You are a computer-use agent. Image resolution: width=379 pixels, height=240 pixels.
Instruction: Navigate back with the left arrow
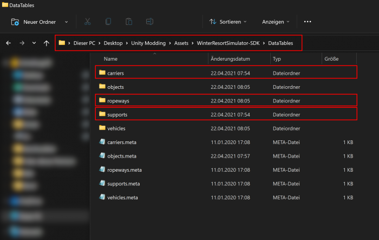(x=8, y=43)
